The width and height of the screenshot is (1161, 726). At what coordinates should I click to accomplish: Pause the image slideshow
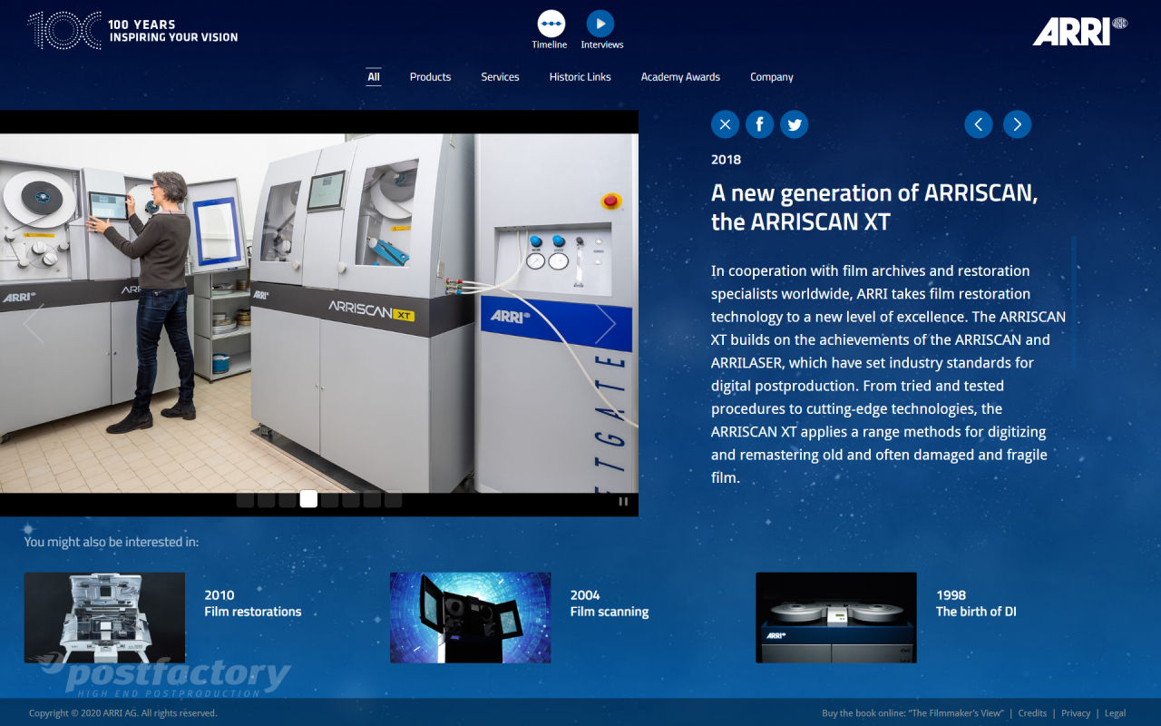[623, 501]
